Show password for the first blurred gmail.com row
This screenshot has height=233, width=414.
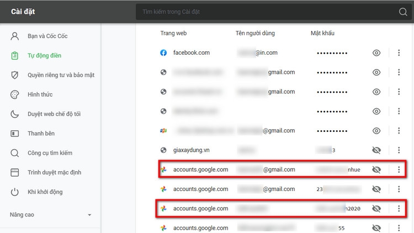coord(376,72)
